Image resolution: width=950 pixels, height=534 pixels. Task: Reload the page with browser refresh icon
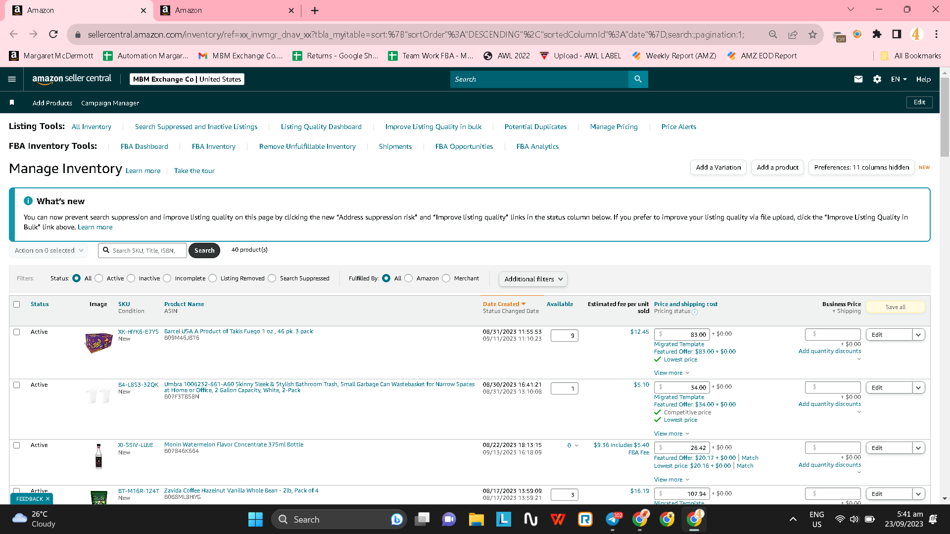click(x=53, y=34)
